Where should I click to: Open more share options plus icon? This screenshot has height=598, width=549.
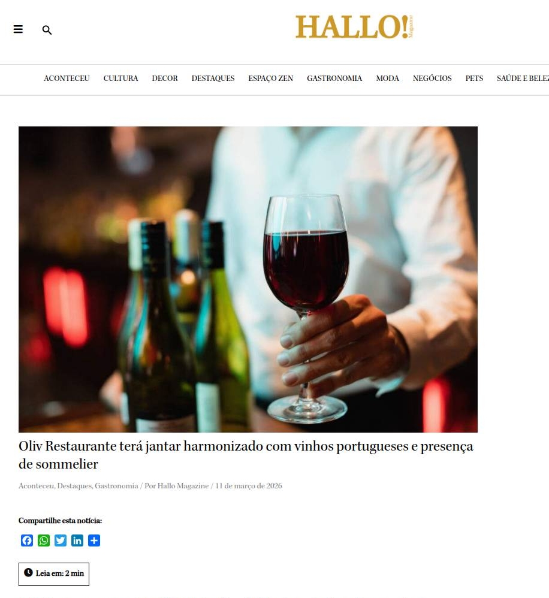[94, 540]
